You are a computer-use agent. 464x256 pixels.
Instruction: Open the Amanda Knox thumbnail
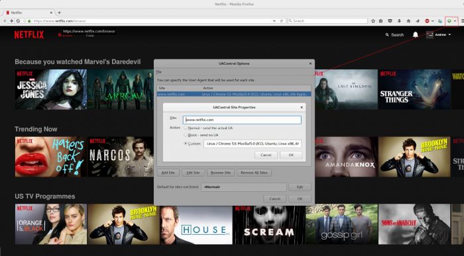[346, 157]
